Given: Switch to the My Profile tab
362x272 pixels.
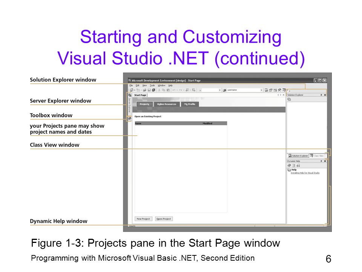Looking at the screenshot, I should pyautogui.click(x=190, y=104).
